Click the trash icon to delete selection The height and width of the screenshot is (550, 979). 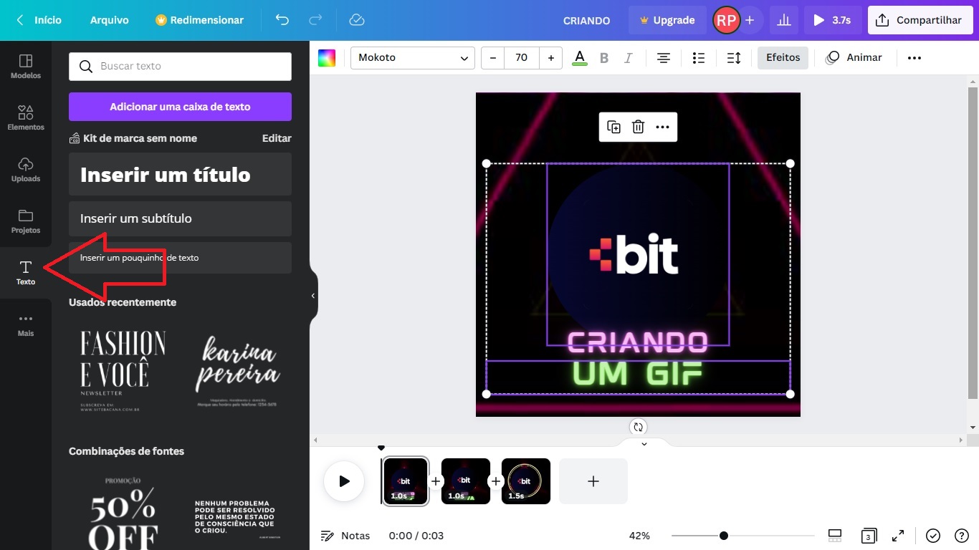(638, 127)
